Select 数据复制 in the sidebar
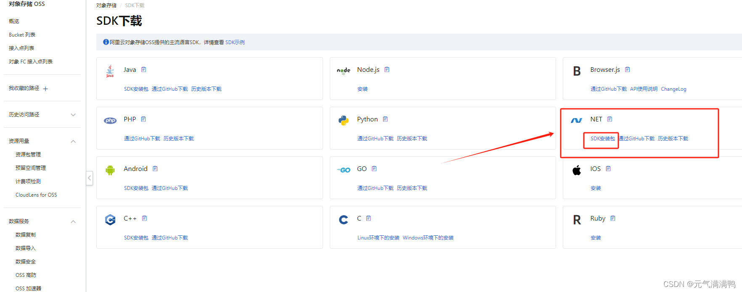The width and height of the screenshot is (742, 292). [26, 235]
